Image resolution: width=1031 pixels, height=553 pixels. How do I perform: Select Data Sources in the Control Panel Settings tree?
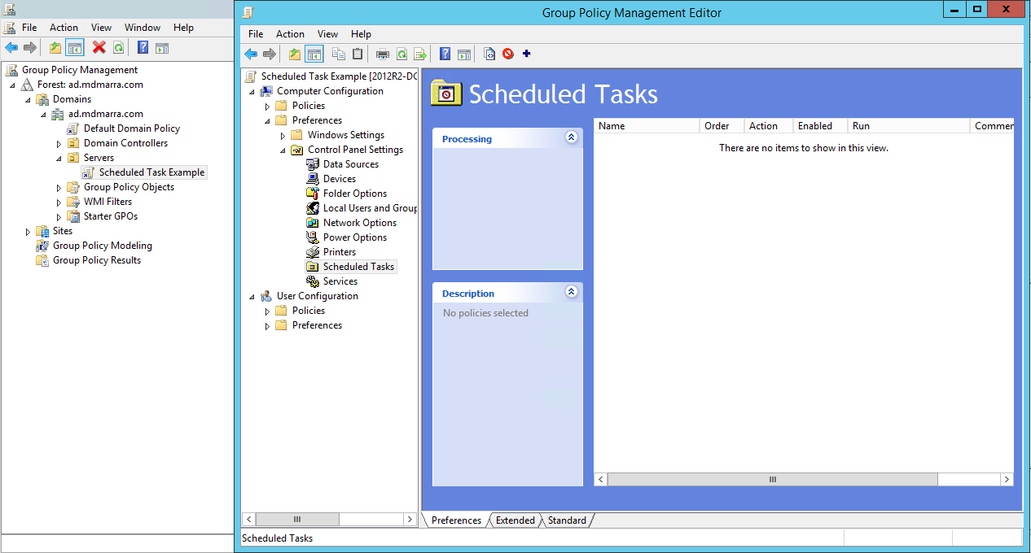351,164
